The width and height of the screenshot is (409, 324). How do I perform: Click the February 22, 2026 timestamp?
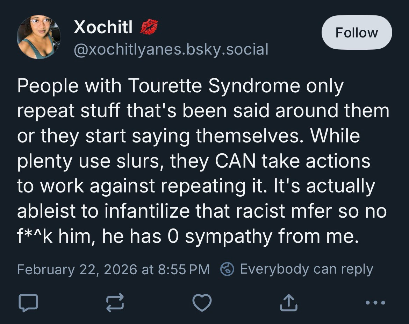click(x=77, y=269)
